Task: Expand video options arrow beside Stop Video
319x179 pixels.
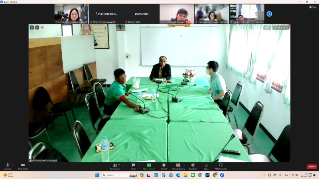Action: 29,165
